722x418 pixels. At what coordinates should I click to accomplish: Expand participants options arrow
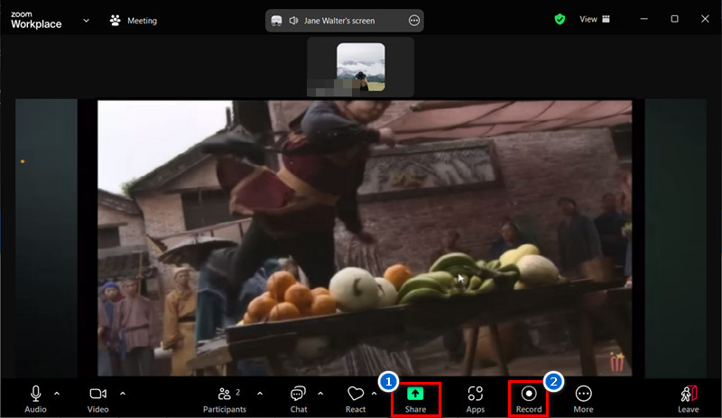(x=260, y=394)
